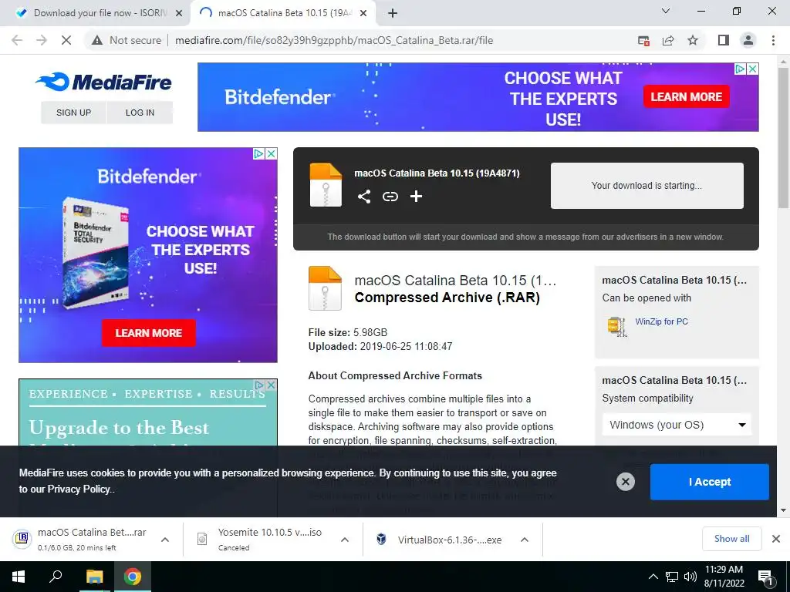Click the Compressed Archive (.RAR) heading

[x=447, y=298]
